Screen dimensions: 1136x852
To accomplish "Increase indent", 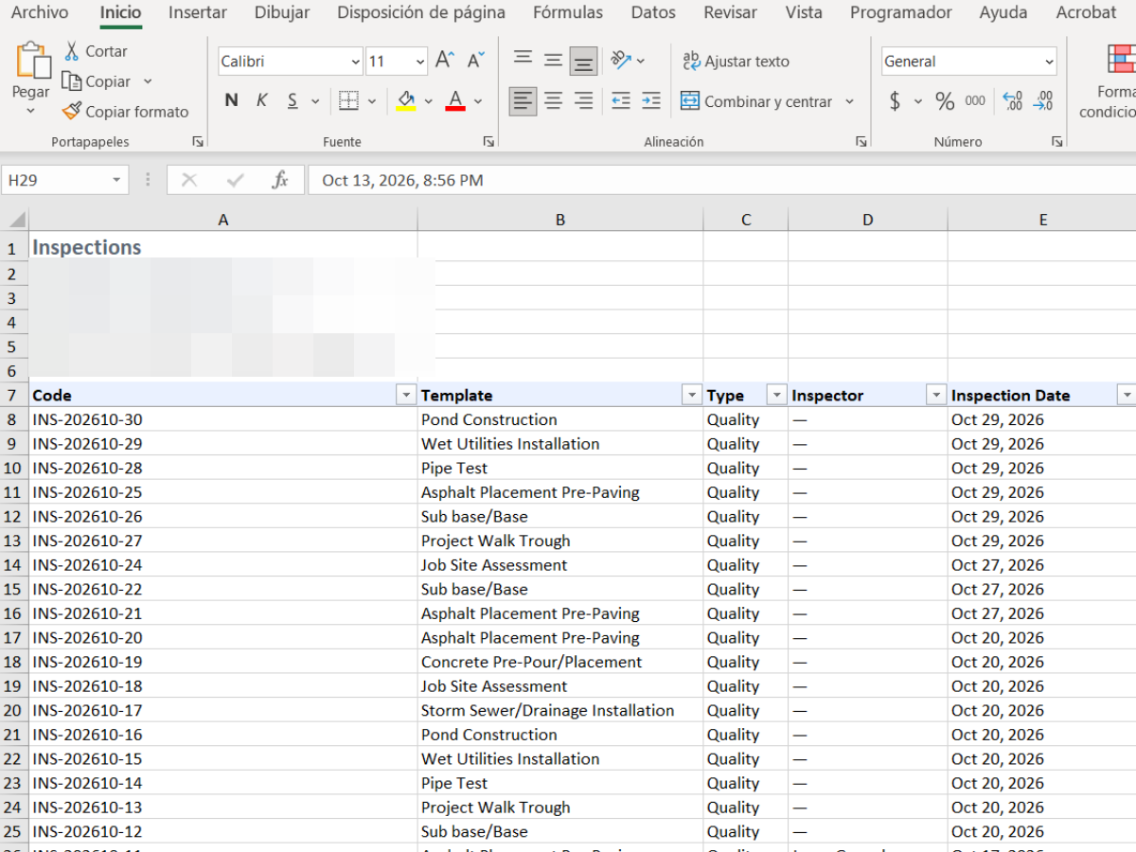I will coord(651,100).
